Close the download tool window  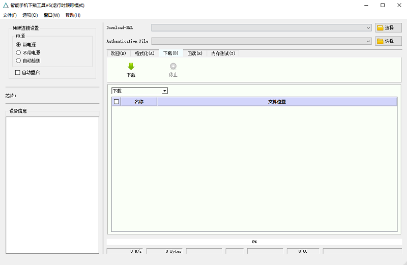tap(399, 5)
